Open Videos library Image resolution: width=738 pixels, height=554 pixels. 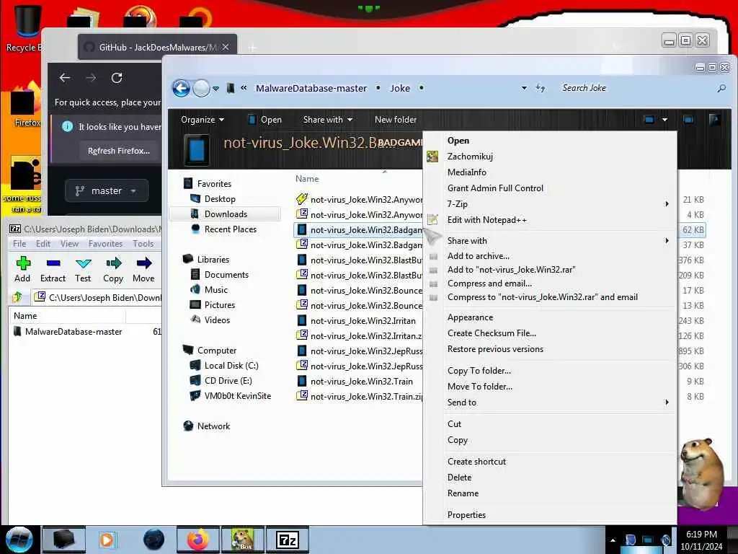point(217,320)
